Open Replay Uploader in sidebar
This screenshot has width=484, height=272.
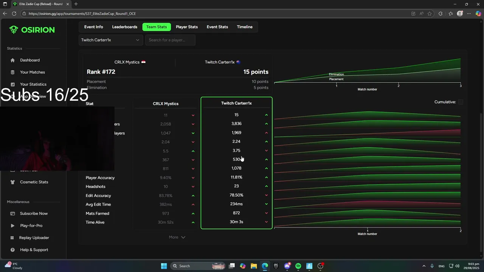[x=34, y=238]
